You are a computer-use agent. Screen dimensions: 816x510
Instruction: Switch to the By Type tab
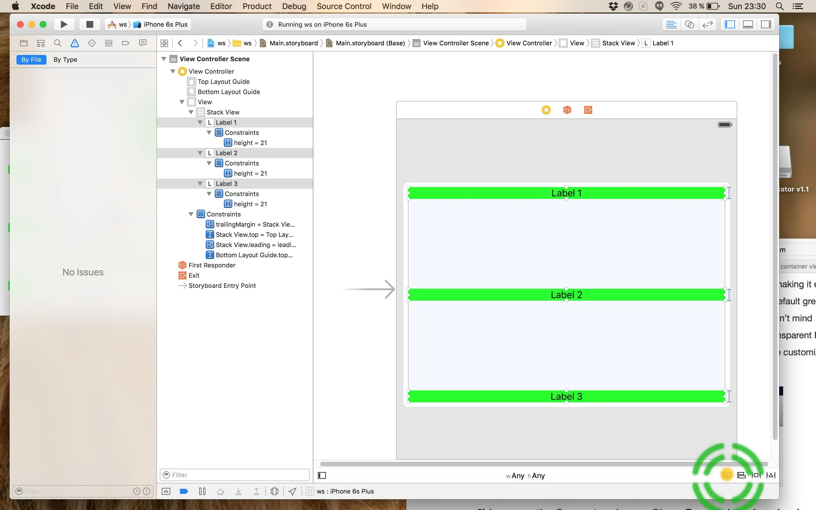(65, 60)
